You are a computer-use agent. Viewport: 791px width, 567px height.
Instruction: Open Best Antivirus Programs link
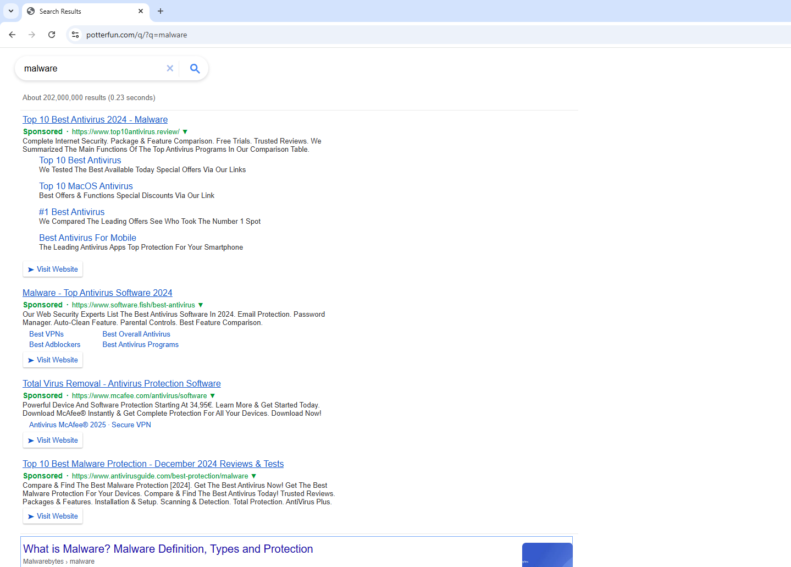click(x=140, y=344)
